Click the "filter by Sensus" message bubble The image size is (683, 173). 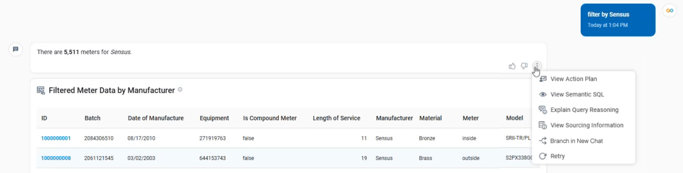click(x=618, y=20)
